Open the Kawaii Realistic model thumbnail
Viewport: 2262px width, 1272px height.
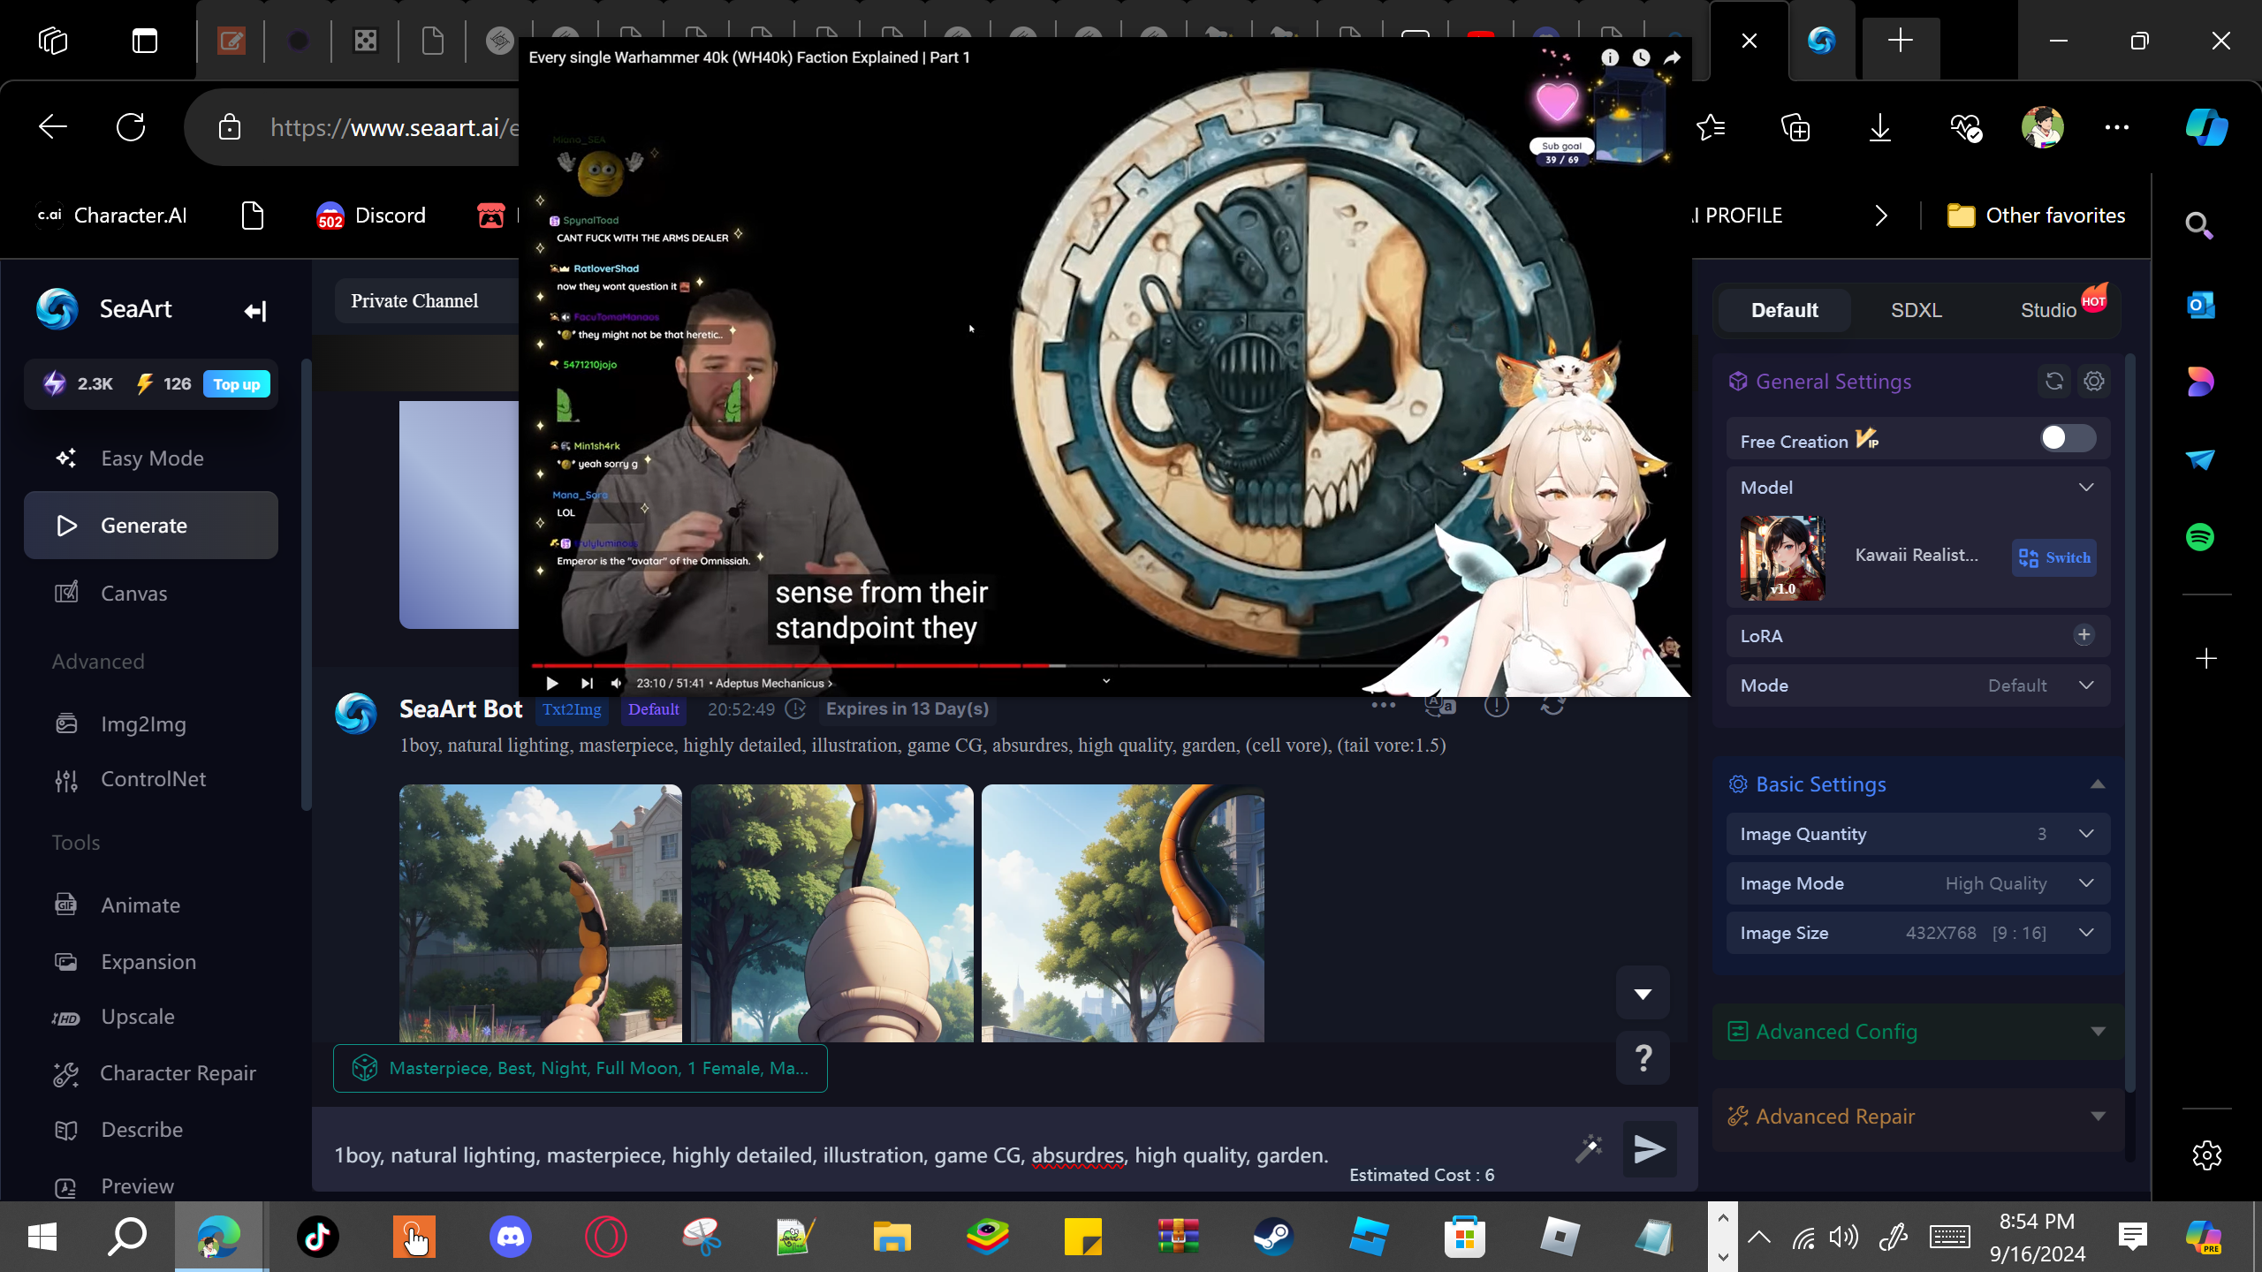[1782, 558]
